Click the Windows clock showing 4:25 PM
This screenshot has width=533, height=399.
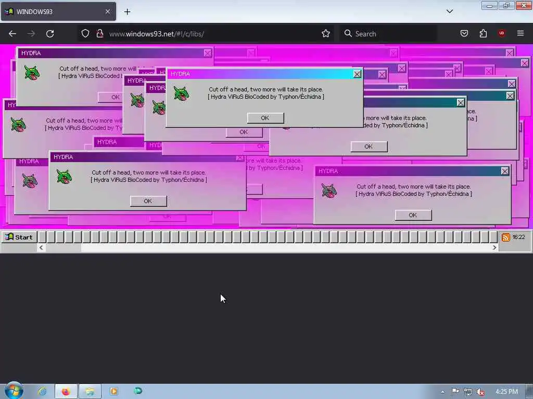point(506,392)
